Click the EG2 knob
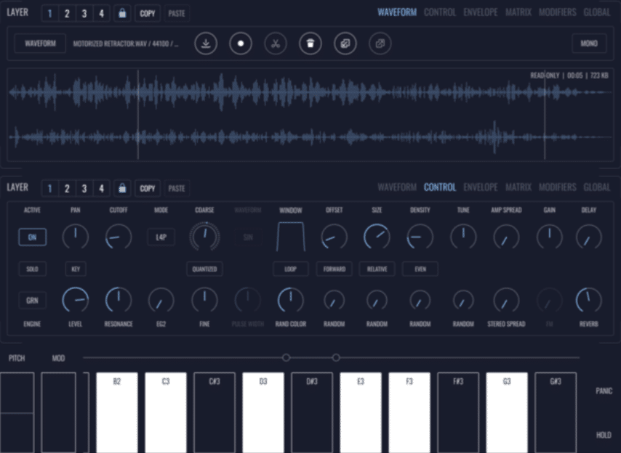The image size is (621, 453). [161, 300]
